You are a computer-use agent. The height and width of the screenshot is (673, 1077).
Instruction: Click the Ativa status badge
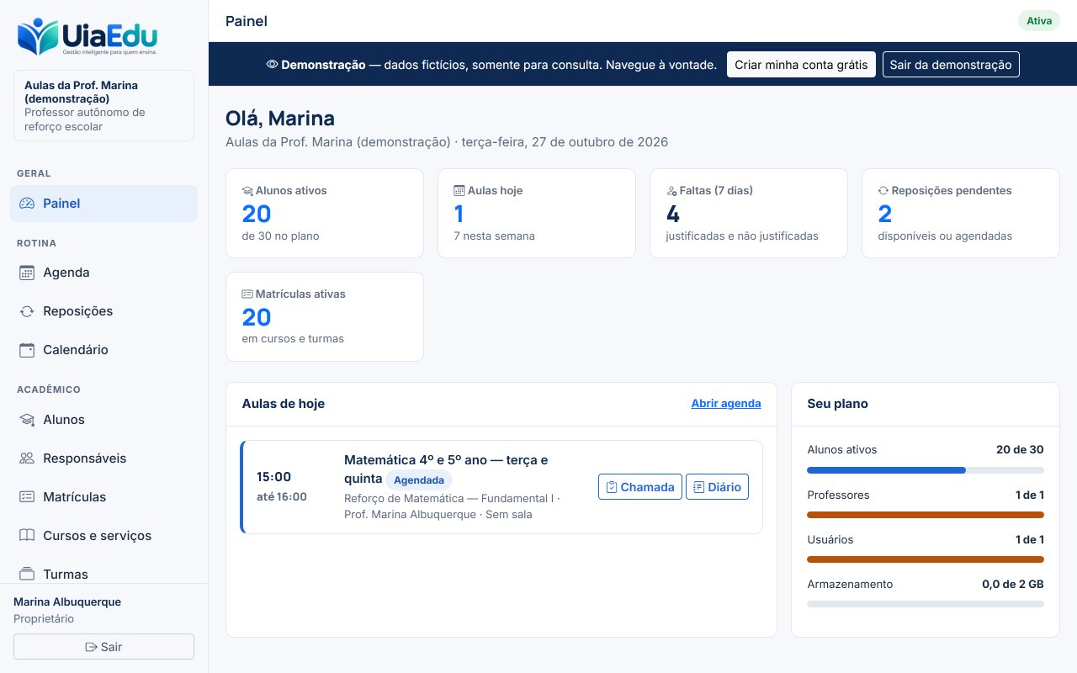1039,21
